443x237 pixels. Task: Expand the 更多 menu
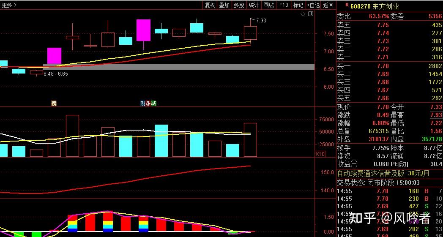(x=8, y=5)
